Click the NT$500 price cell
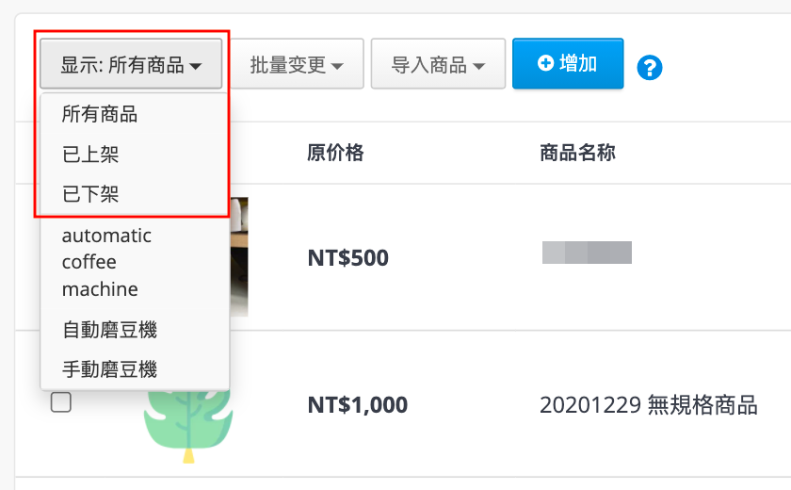This screenshot has height=490, width=791. [348, 258]
